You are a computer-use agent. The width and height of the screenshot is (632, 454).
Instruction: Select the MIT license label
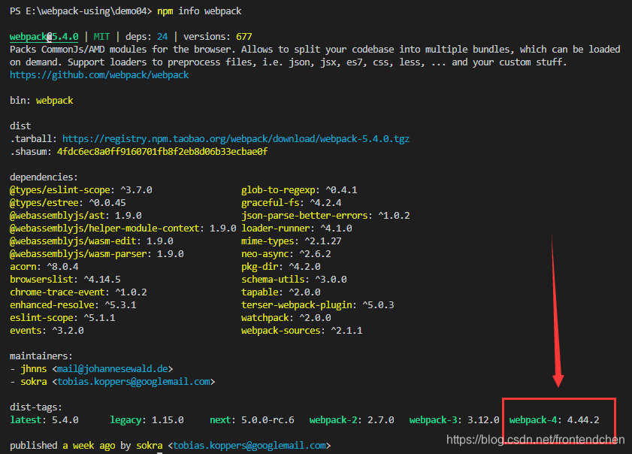pyautogui.click(x=101, y=37)
